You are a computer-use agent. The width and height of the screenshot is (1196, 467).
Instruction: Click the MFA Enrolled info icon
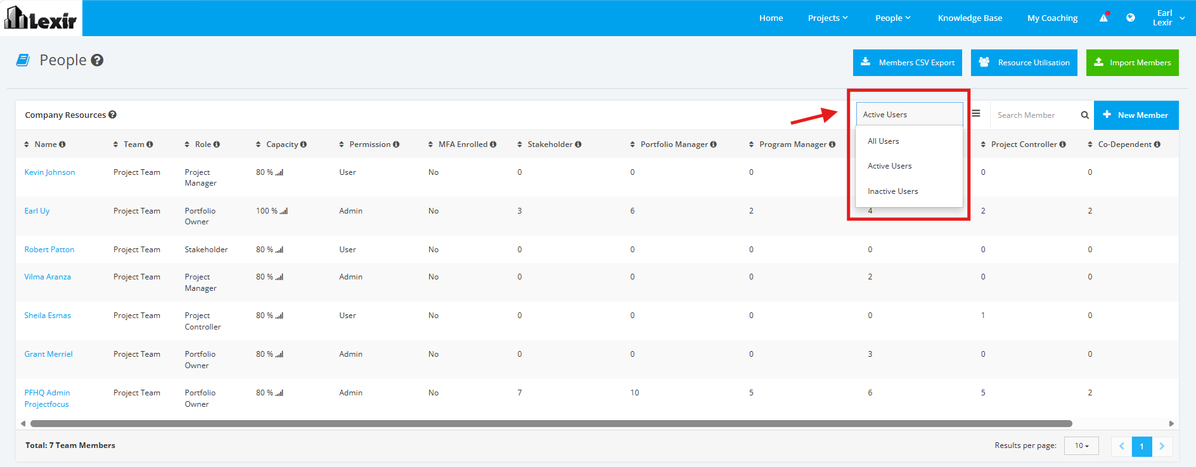tap(493, 144)
